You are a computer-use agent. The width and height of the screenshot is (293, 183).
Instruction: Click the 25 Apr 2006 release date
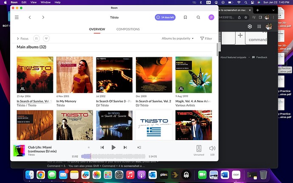click(x=24, y=96)
